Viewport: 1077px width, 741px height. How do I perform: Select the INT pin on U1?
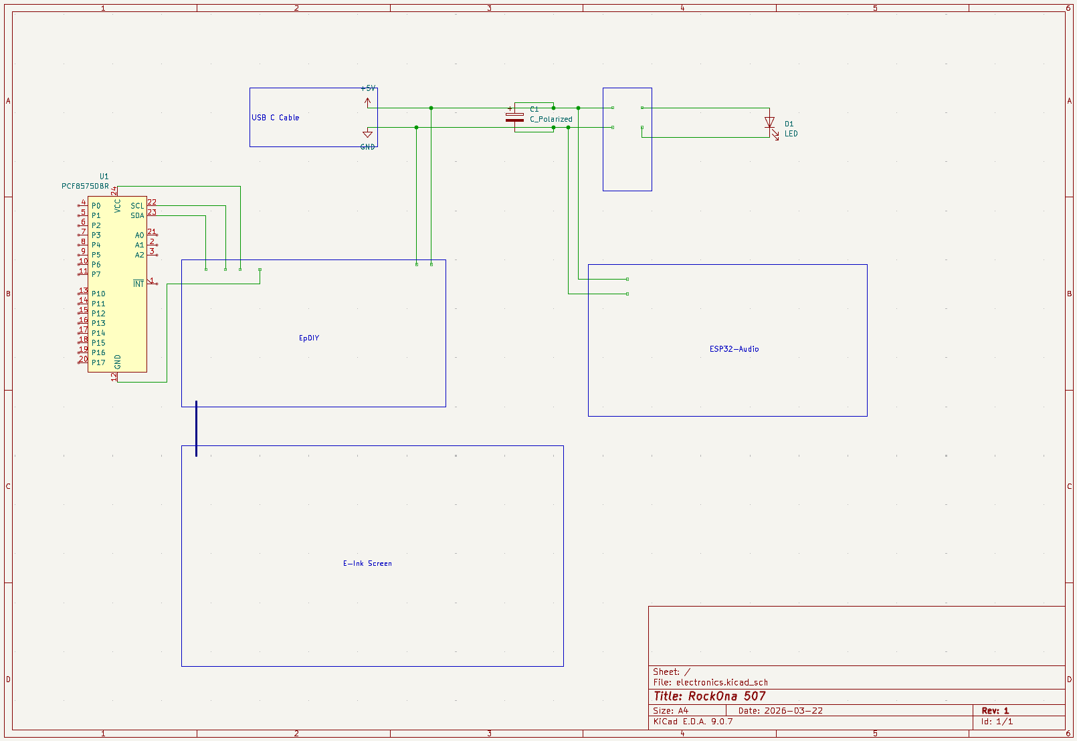[138, 284]
